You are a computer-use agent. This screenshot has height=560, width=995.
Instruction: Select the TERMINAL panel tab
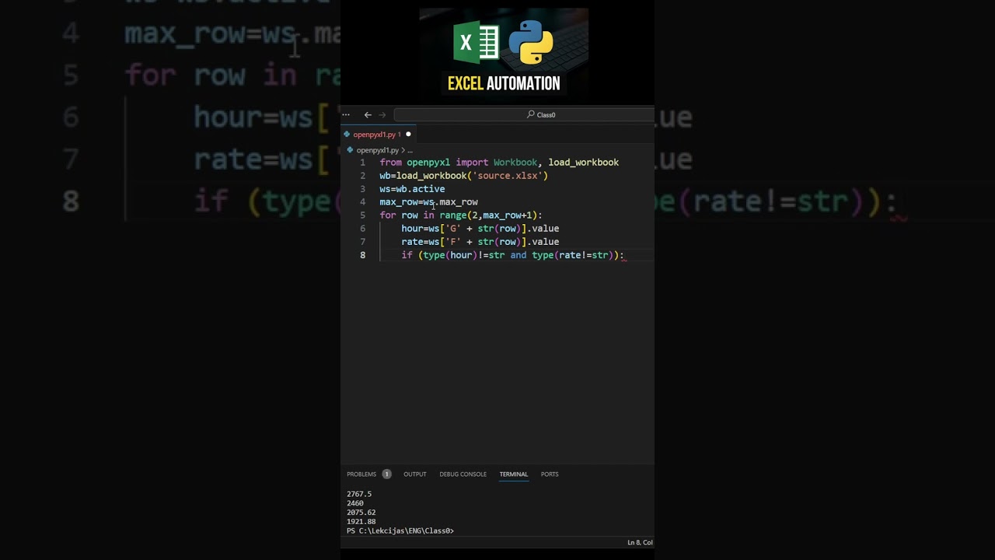pyautogui.click(x=513, y=474)
